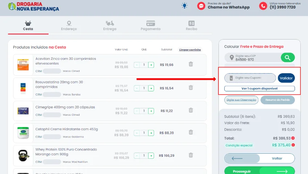Remove Aceviton Zinco with trash icon
Viewport: 308px width, 174px height.
pyautogui.click(x=191, y=64)
